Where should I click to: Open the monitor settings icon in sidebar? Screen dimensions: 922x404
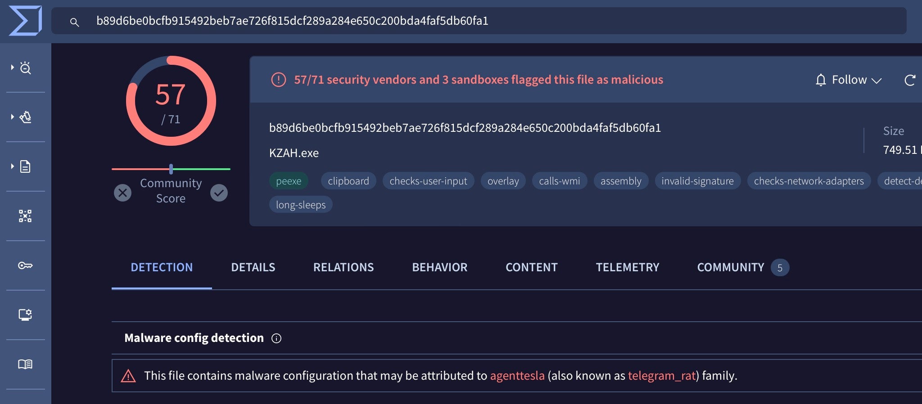click(25, 314)
